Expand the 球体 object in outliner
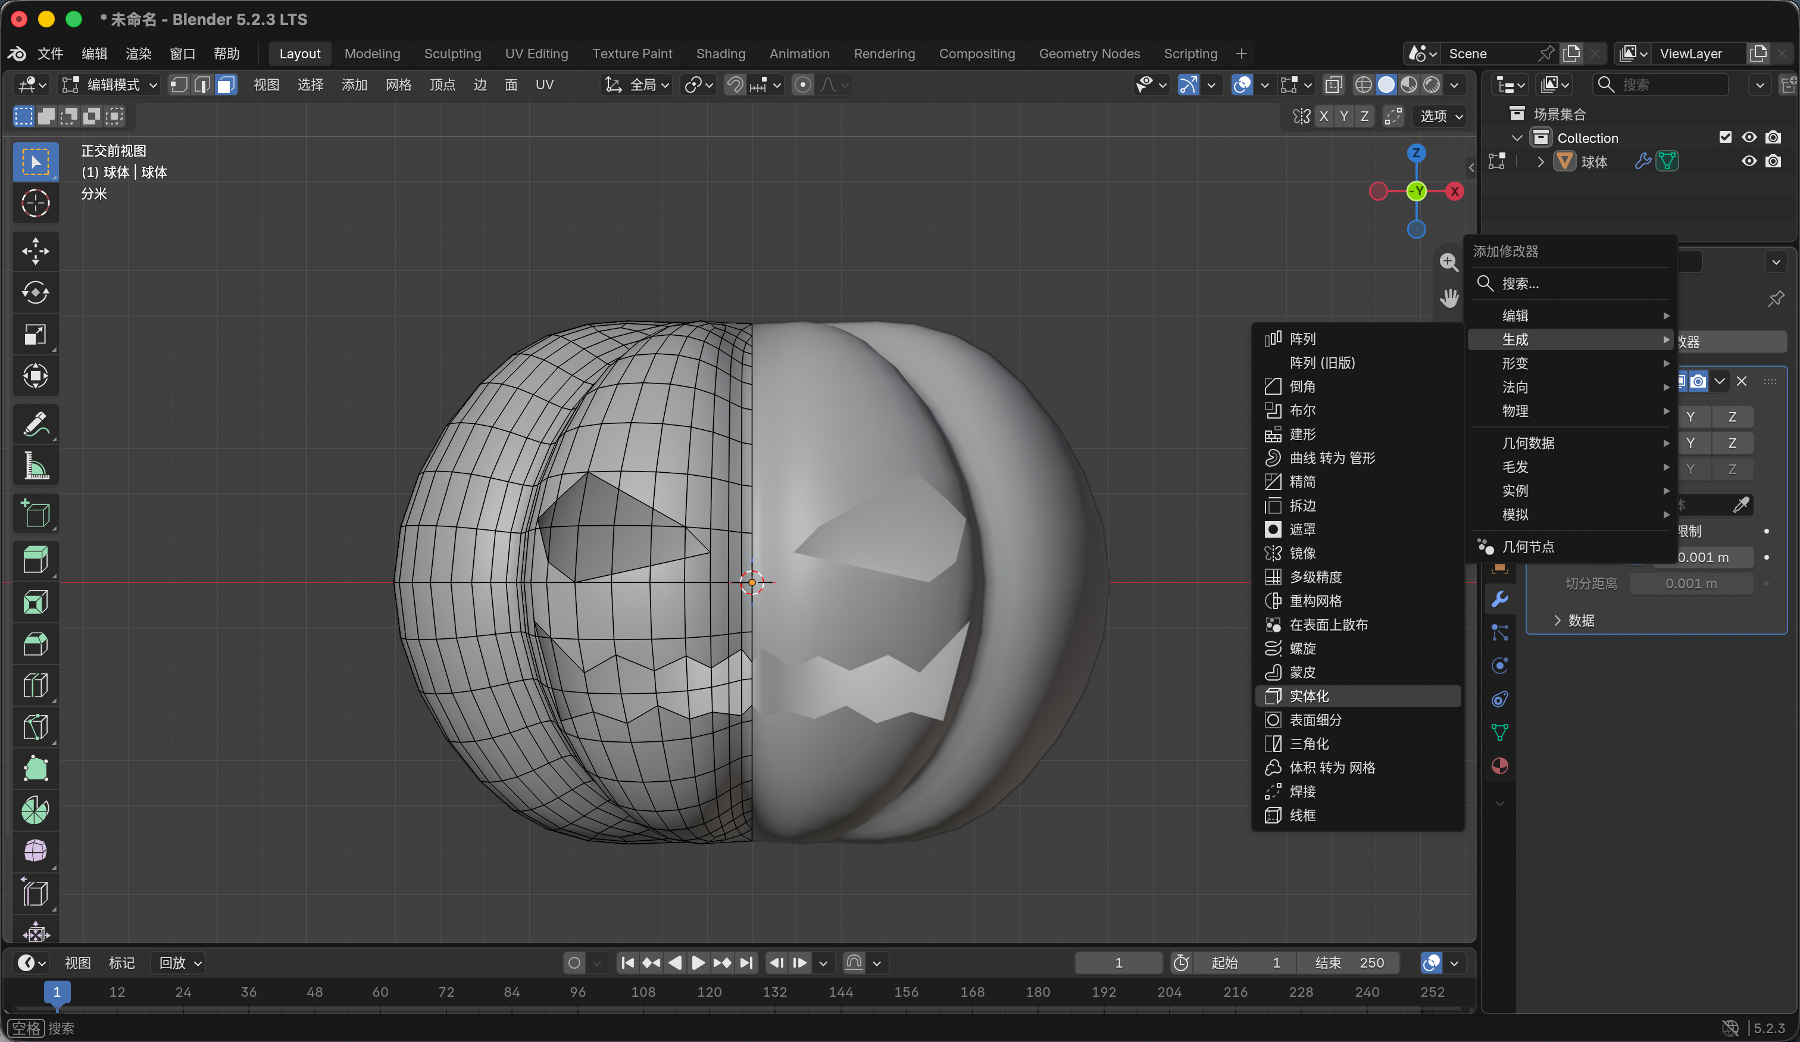Screen dimensions: 1800x1042 (1540, 161)
